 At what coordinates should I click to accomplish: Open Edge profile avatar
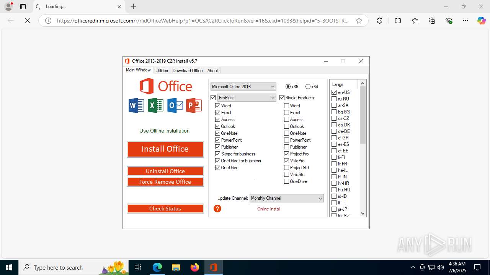click(x=8, y=6)
